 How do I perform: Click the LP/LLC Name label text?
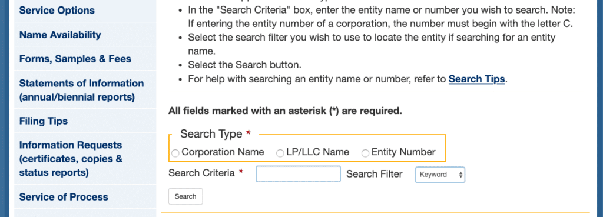pyautogui.click(x=317, y=152)
